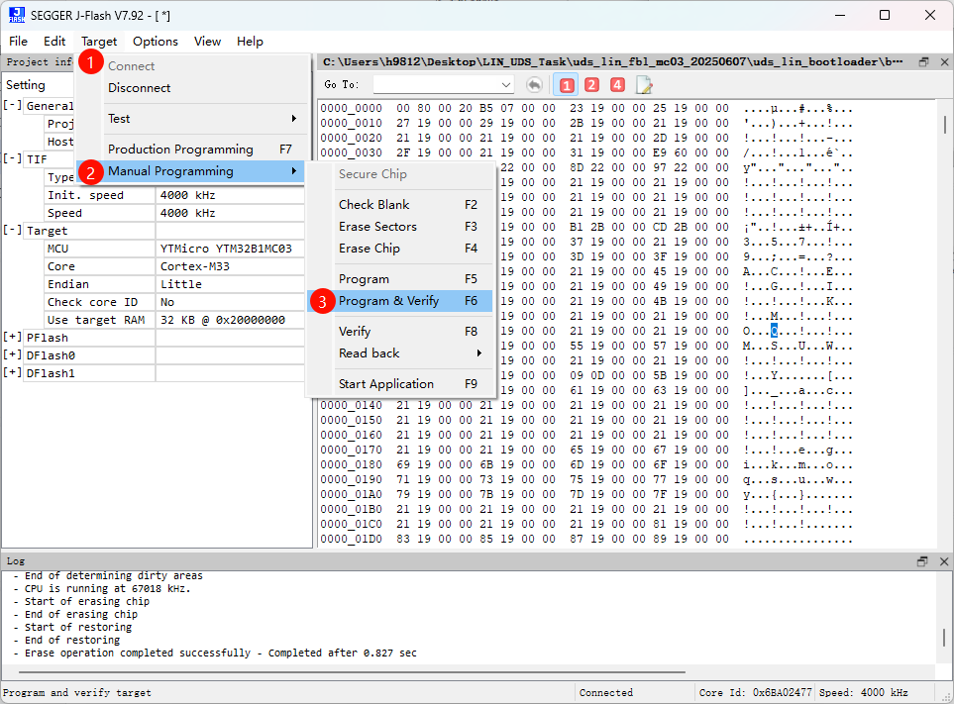Open the Edit menu
Screen dimensions: 954x704
[x=54, y=42]
